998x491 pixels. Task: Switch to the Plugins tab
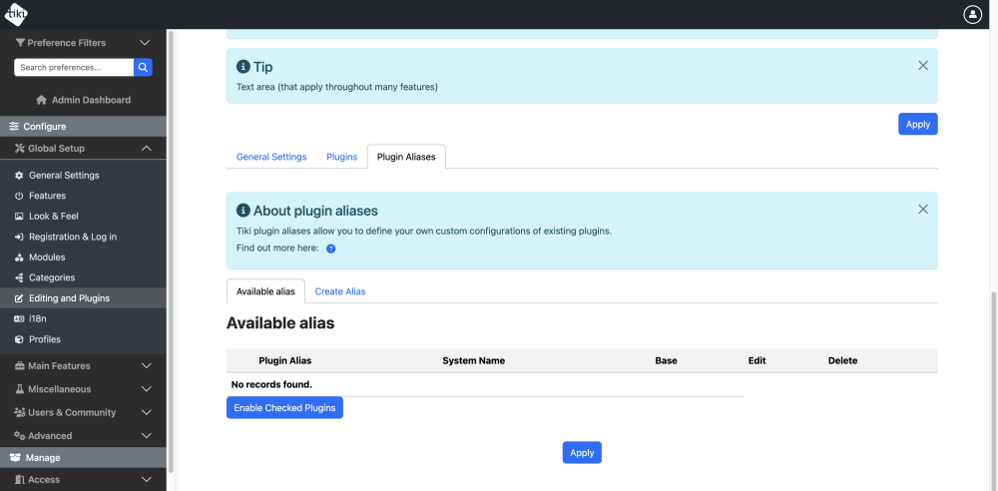[x=341, y=157]
